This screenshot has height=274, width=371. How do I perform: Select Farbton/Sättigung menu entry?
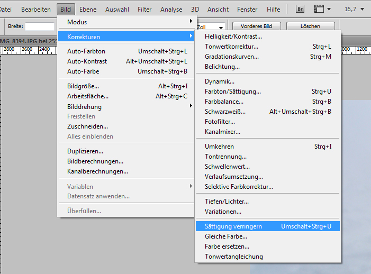233,92
